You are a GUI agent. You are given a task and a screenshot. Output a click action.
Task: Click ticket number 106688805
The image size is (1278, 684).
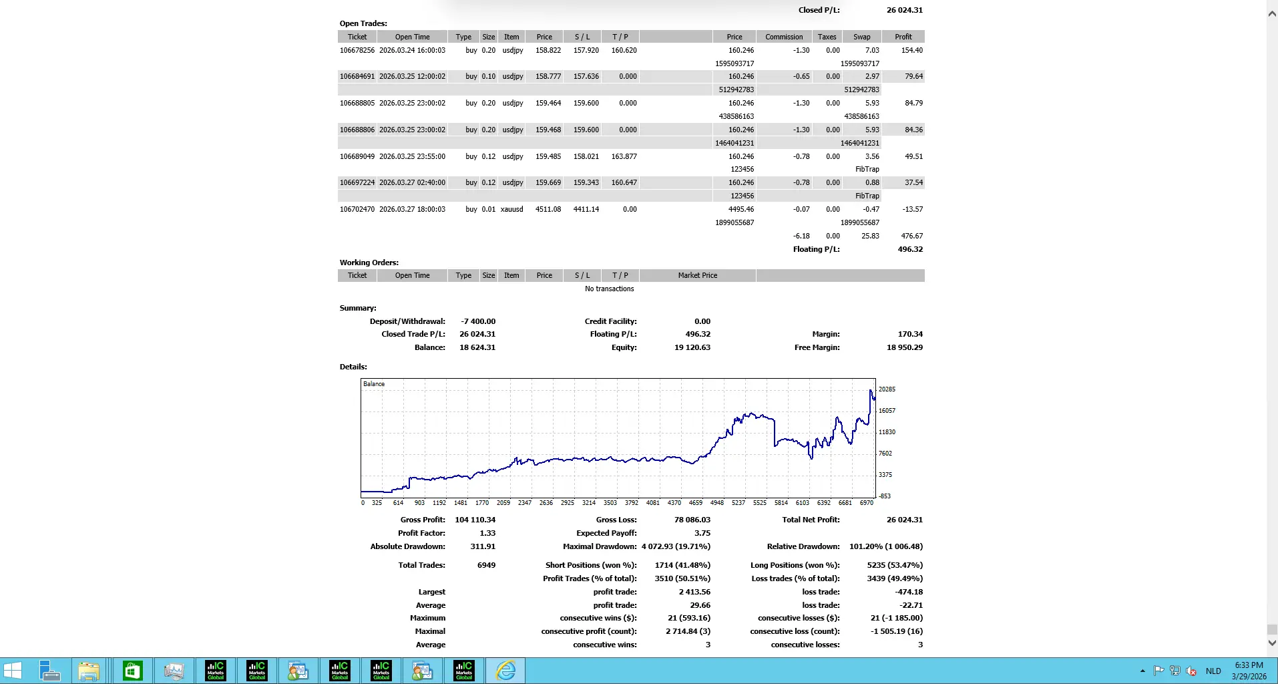[x=357, y=103]
